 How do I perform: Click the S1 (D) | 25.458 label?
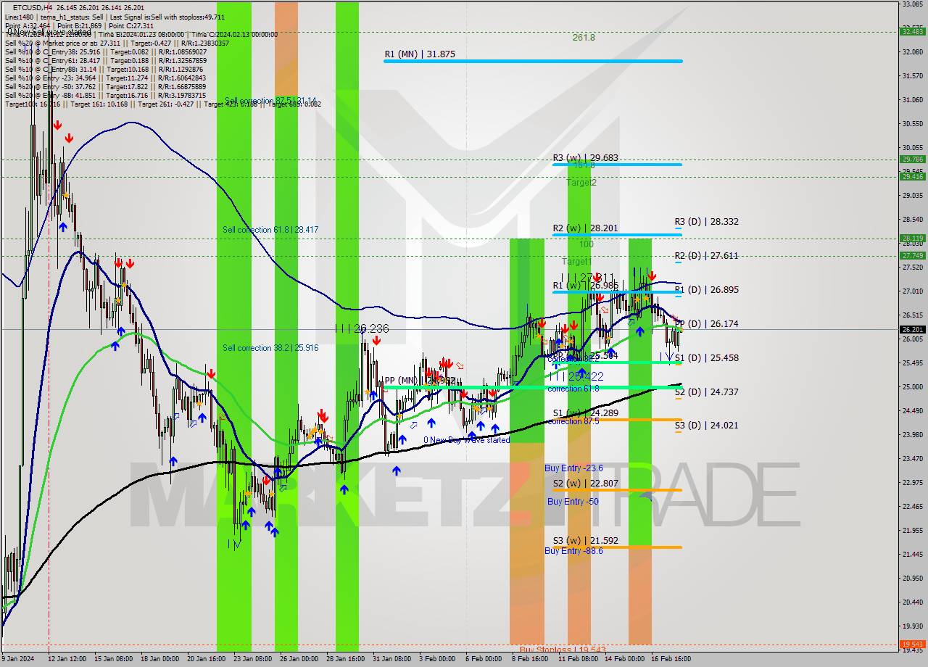[x=707, y=358]
